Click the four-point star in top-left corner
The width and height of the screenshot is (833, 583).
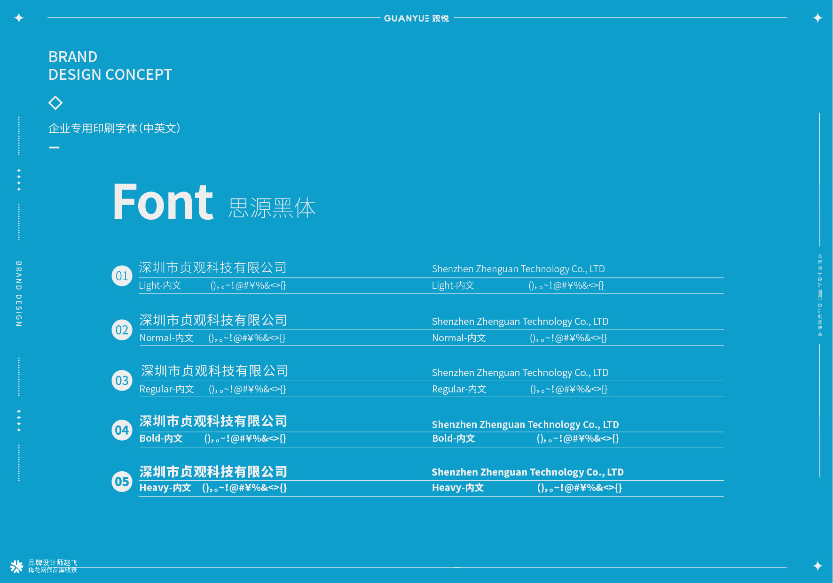pos(19,18)
